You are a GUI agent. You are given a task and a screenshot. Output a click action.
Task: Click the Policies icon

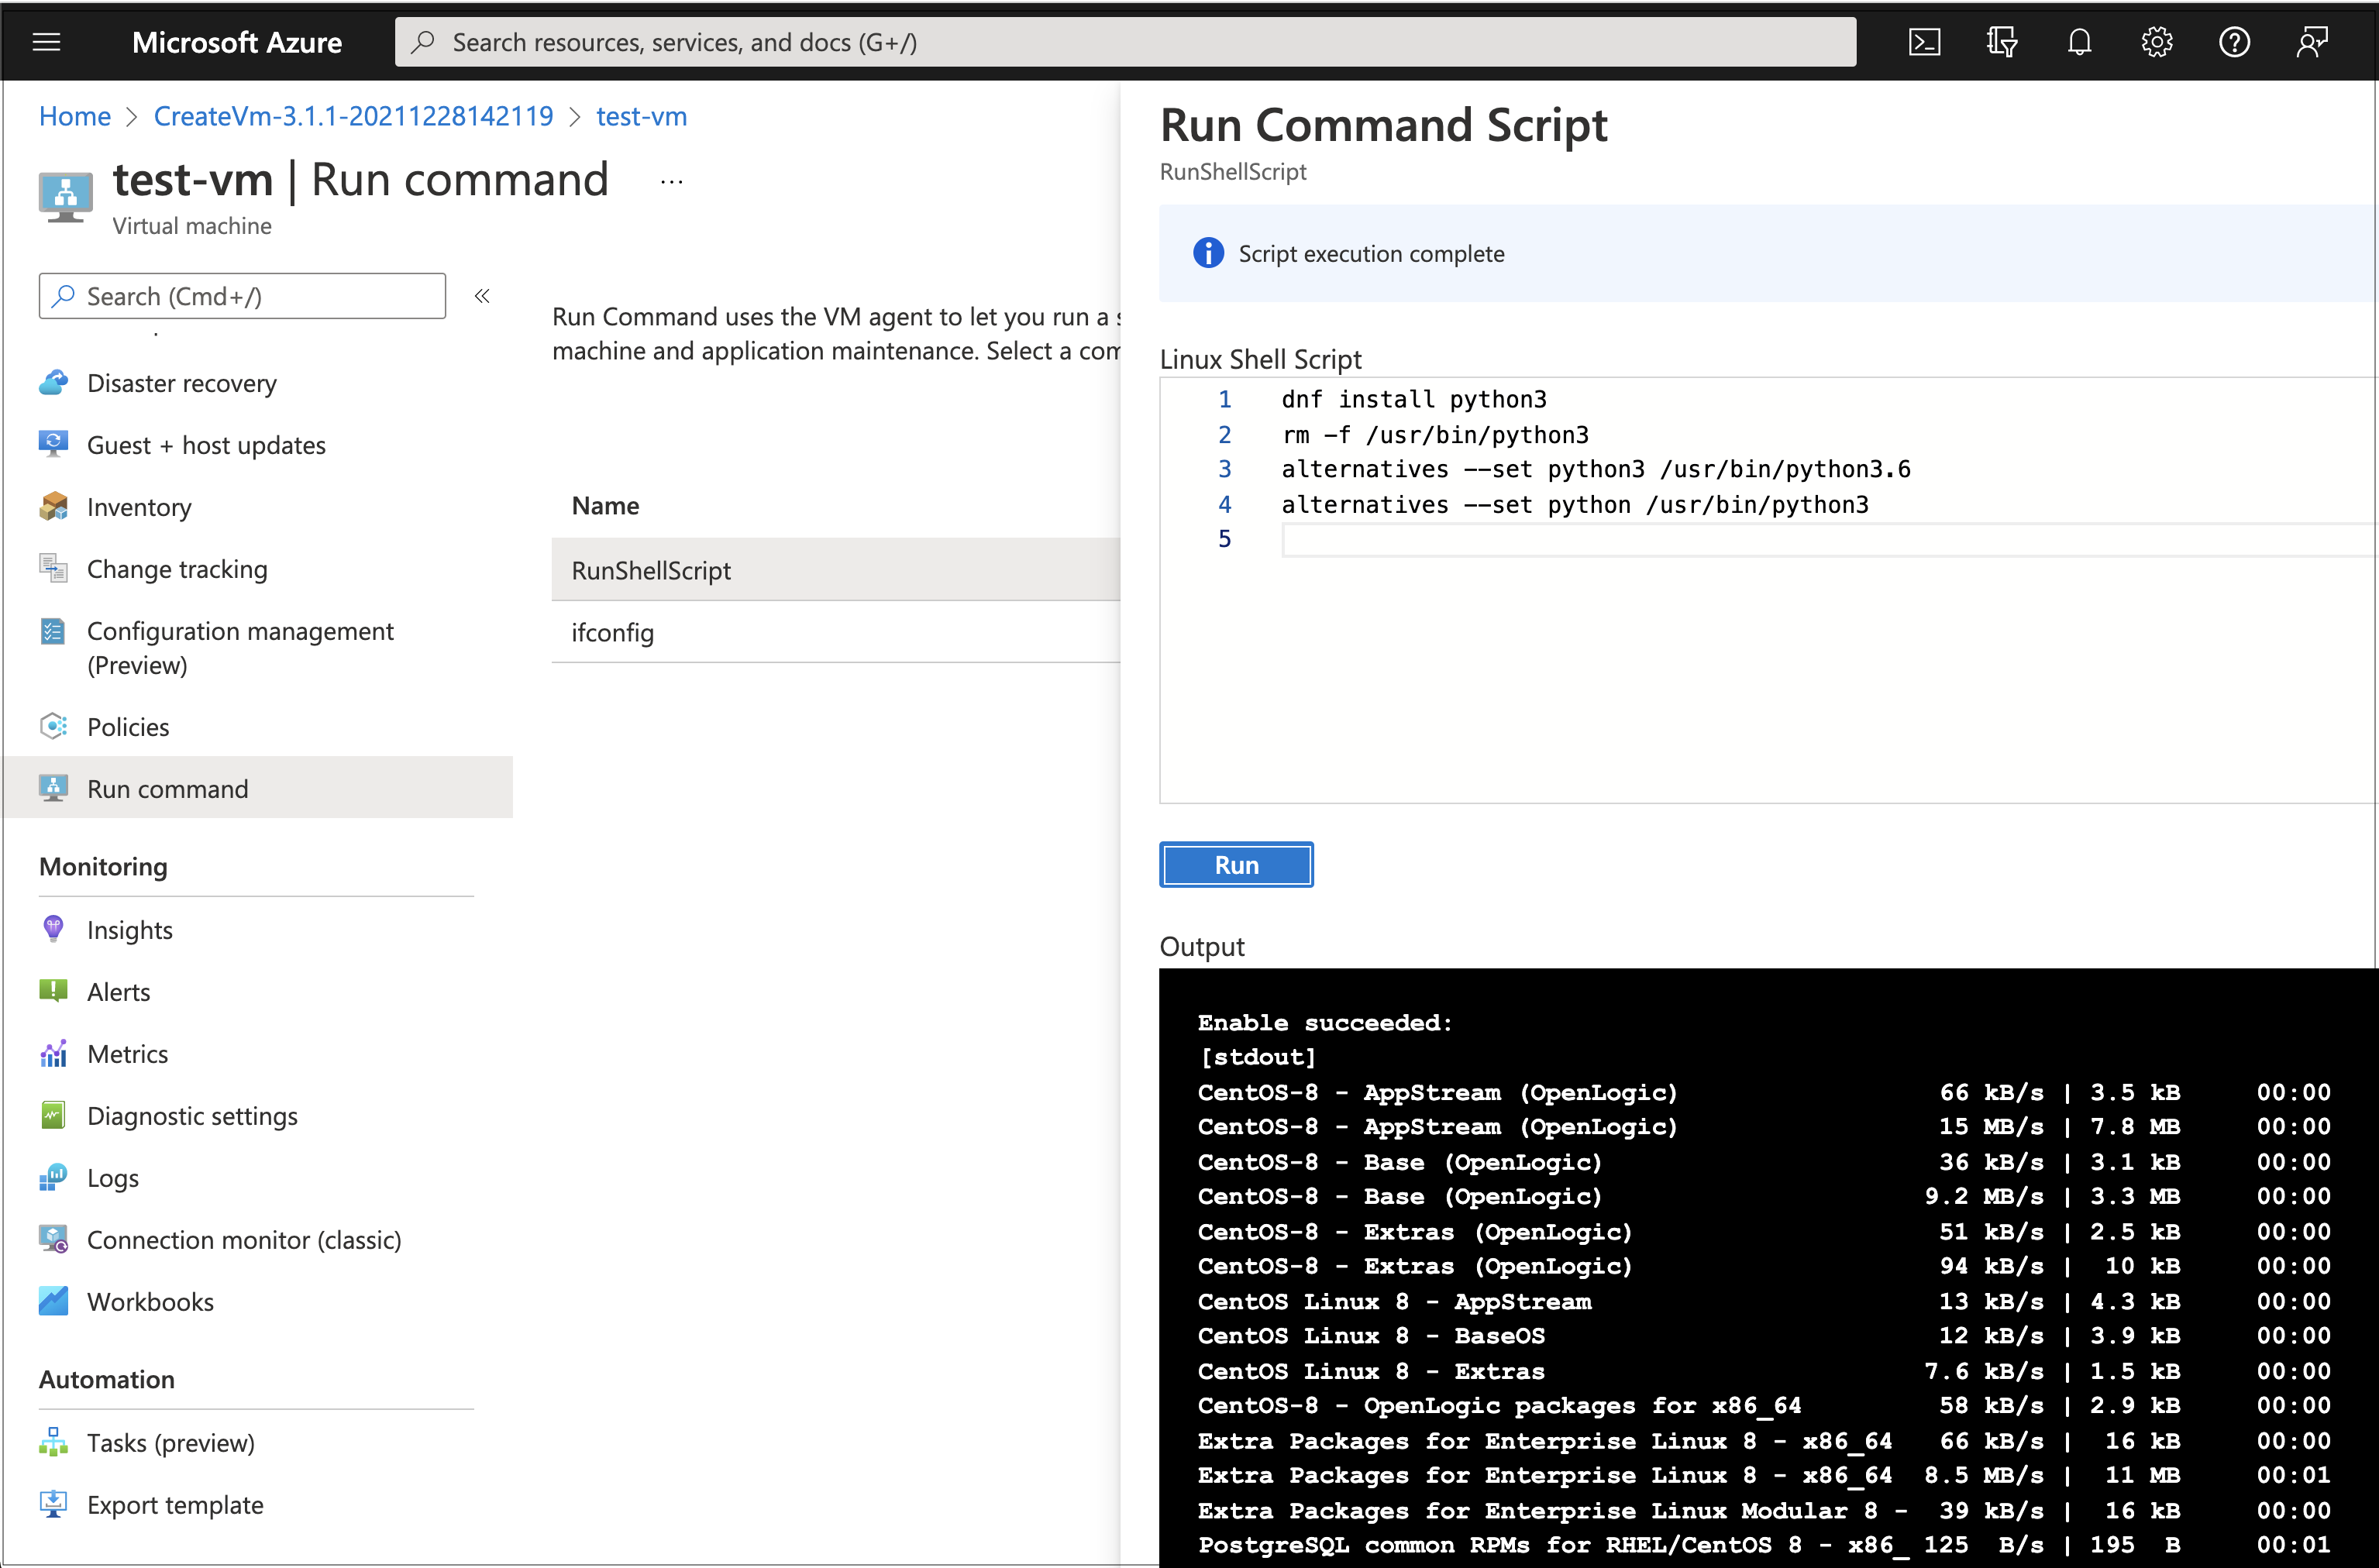click(53, 724)
